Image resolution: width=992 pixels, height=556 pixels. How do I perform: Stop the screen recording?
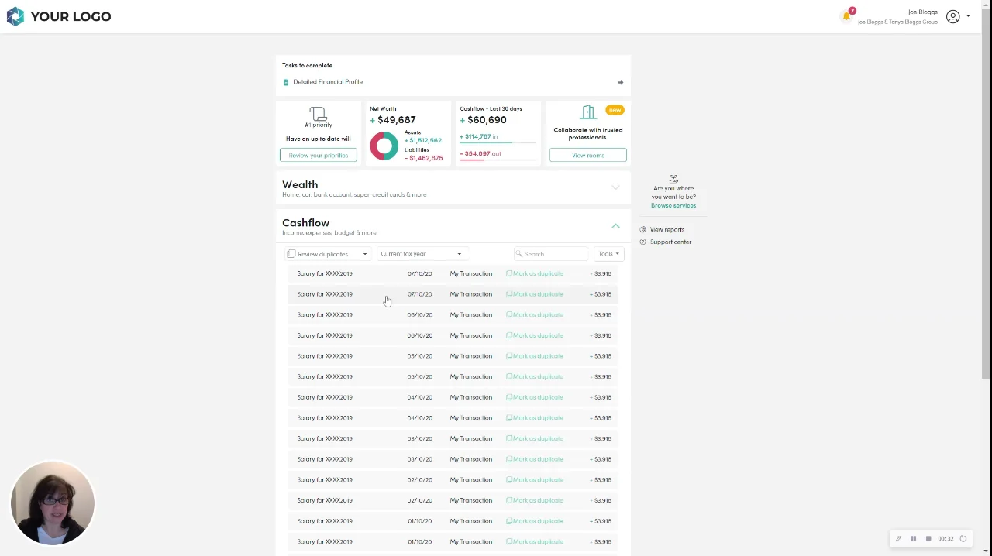coord(928,539)
